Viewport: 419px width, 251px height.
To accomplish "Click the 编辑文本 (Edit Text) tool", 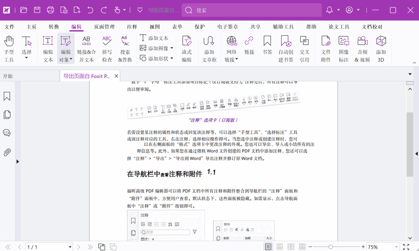I will (48, 48).
